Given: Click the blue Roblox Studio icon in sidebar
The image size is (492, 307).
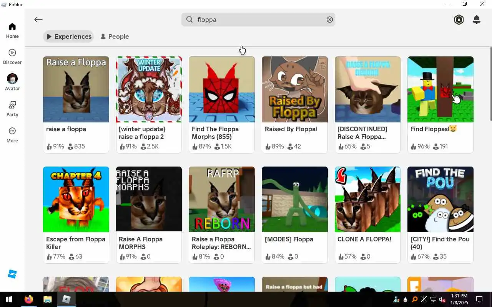Looking at the screenshot, I should [12, 274].
